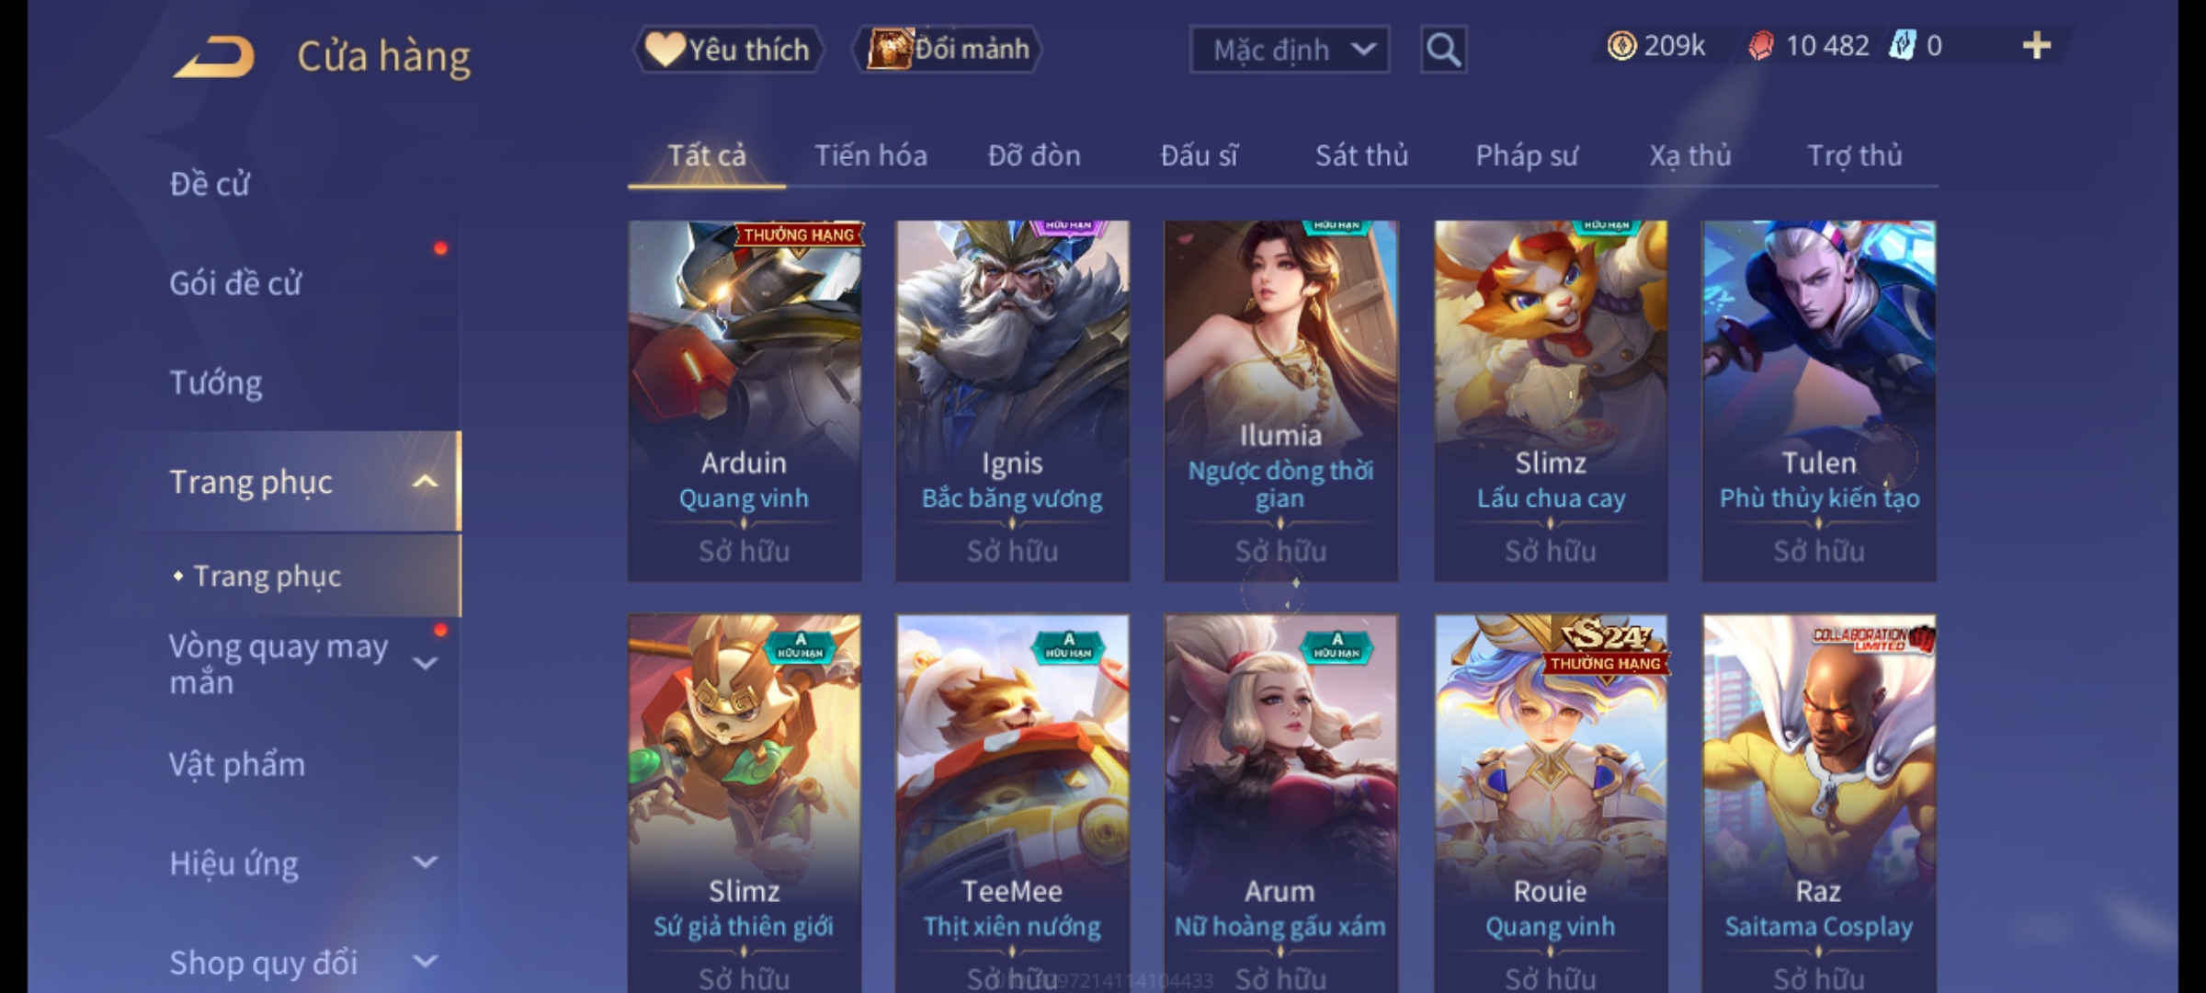Image resolution: width=2206 pixels, height=993 pixels.
Task: Switch to the Tiến hóa tab
Action: click(x=870, y=155)
